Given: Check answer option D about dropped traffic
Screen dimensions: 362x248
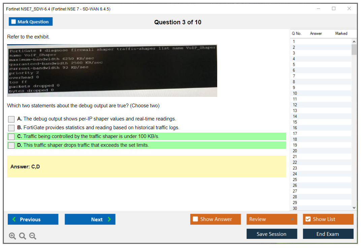Looking at the screenshot, I should 11,145.
